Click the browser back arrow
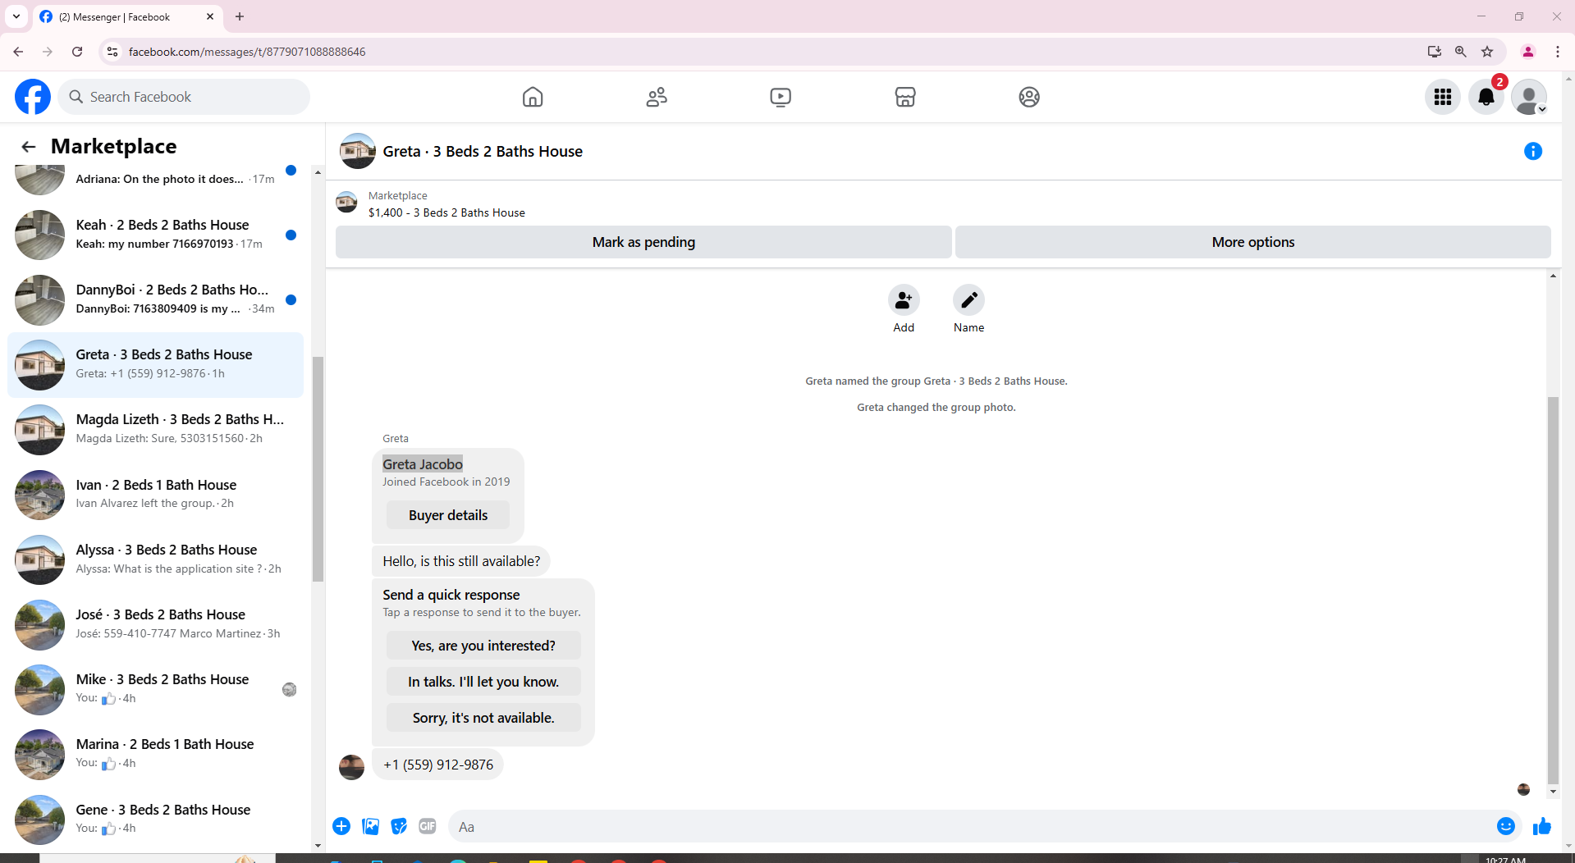 tap(18, 52)
